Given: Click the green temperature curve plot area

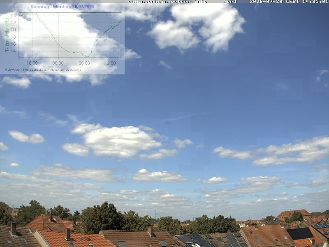Looking at the screenshot, I should (x=70, y=35).
